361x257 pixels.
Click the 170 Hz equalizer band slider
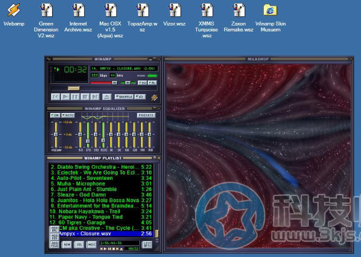[88, 135]
